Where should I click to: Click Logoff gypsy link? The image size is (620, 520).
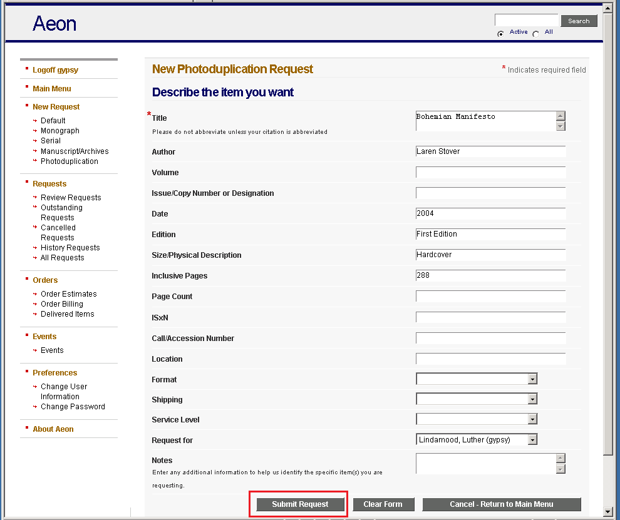click(x=55, y=69)
